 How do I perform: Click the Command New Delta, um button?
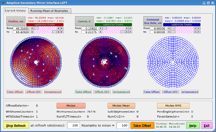[153, 21]
